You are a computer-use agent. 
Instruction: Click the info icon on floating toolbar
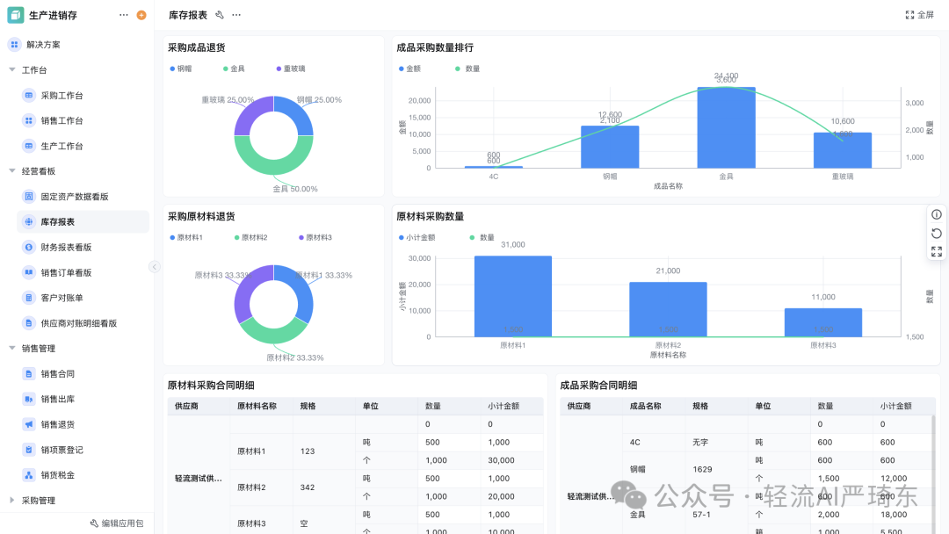click(x=937, y=214)
